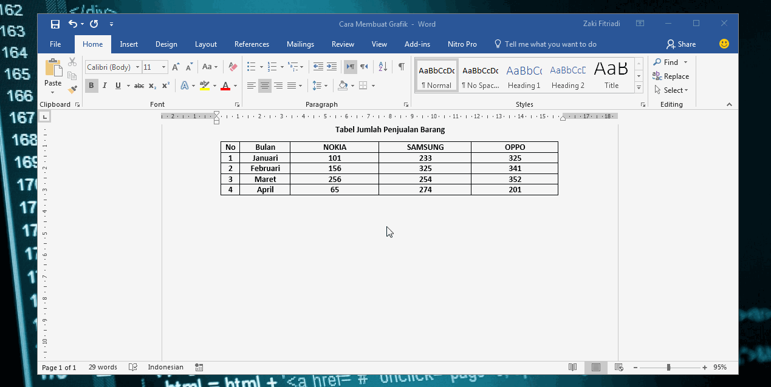
Task: Click the 29 words count
Action: (x=103, y=367)
